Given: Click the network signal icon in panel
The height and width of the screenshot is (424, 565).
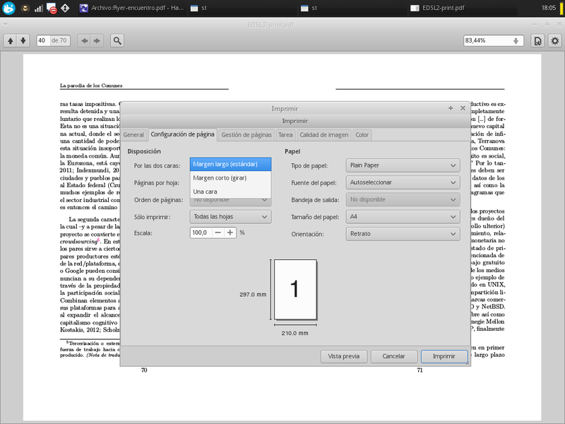Looking at the screenshot, I should [x=38, y=8].
